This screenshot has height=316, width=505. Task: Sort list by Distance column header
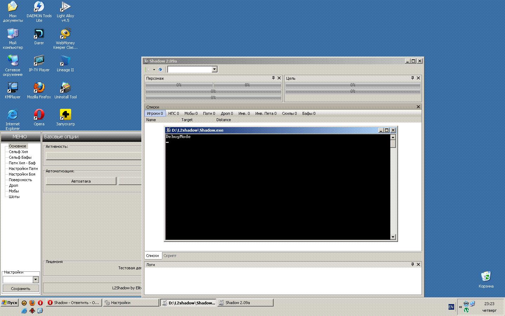(223, 120)
